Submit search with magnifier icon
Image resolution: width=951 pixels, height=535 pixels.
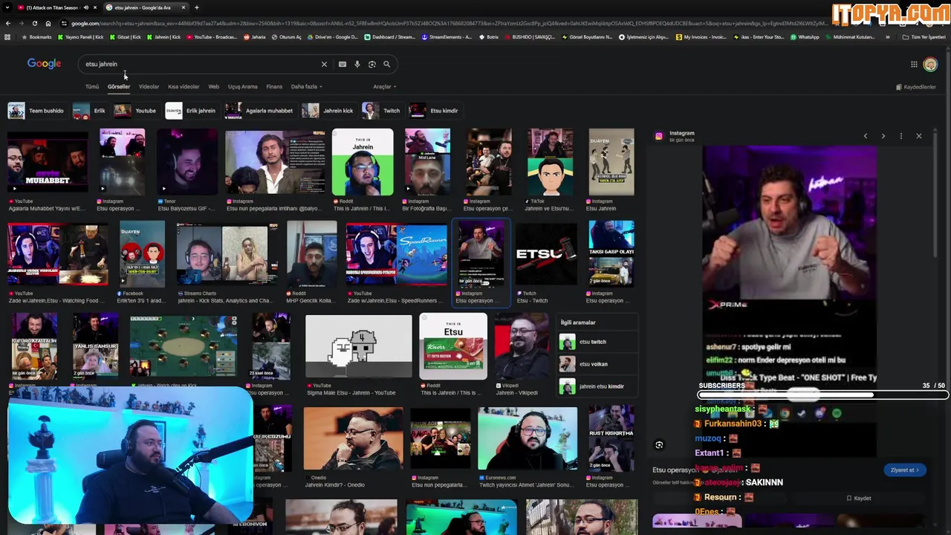coord(386,64)
